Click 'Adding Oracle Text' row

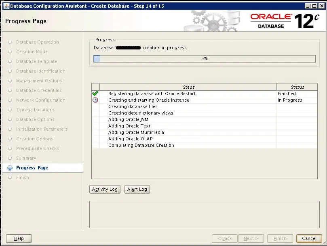[205, 126]
